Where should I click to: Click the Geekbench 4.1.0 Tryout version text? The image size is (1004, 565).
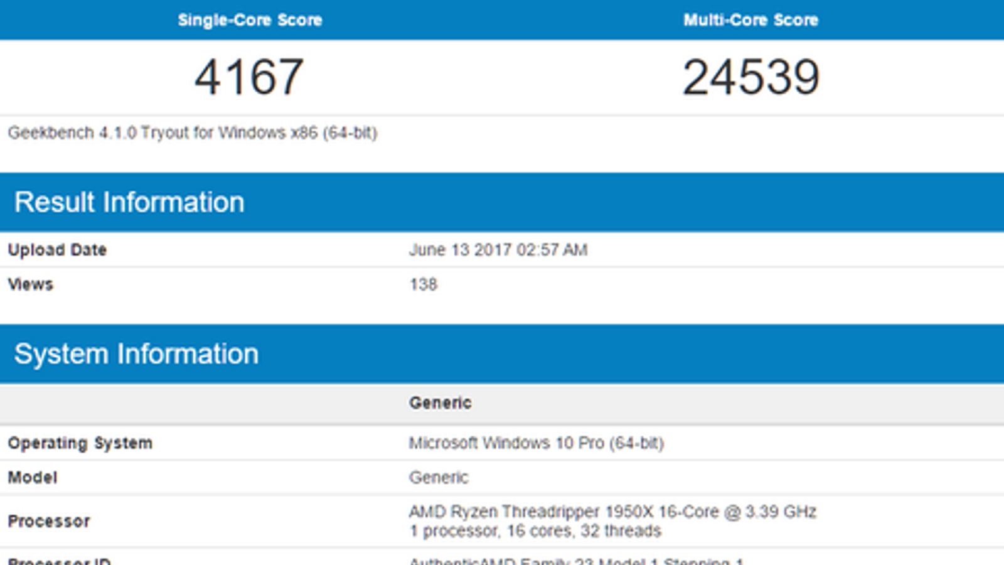pyautogui.click(x=192, y=133)
